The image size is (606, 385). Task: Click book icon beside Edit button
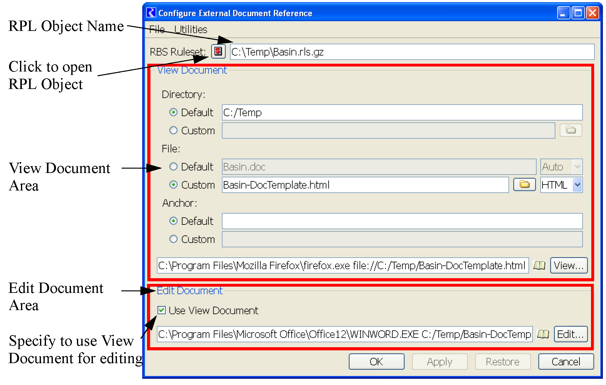[x=543, y=334]
